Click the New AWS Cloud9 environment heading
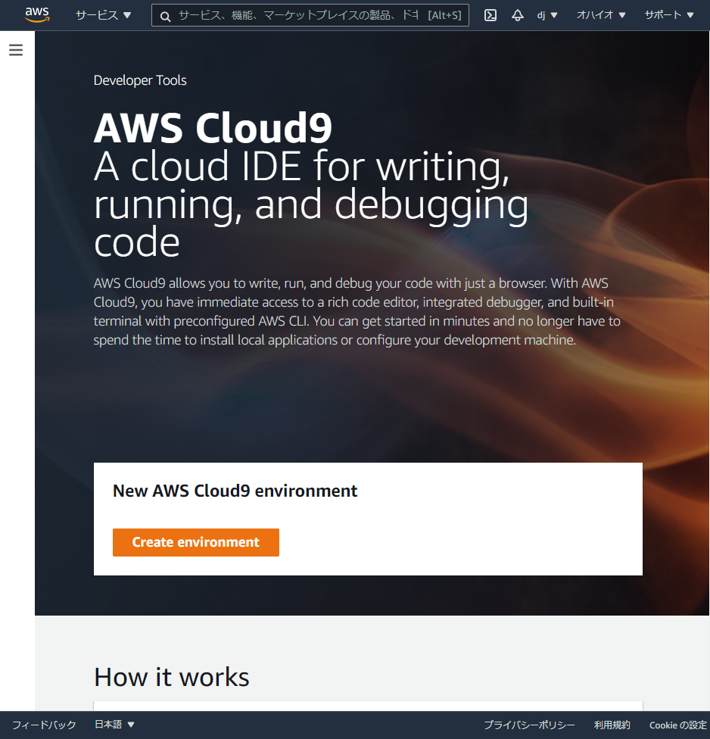710x739 pixels. pos(235,491)
